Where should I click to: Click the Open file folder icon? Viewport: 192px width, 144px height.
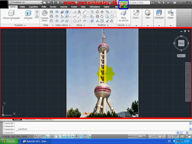pos(49,2)
